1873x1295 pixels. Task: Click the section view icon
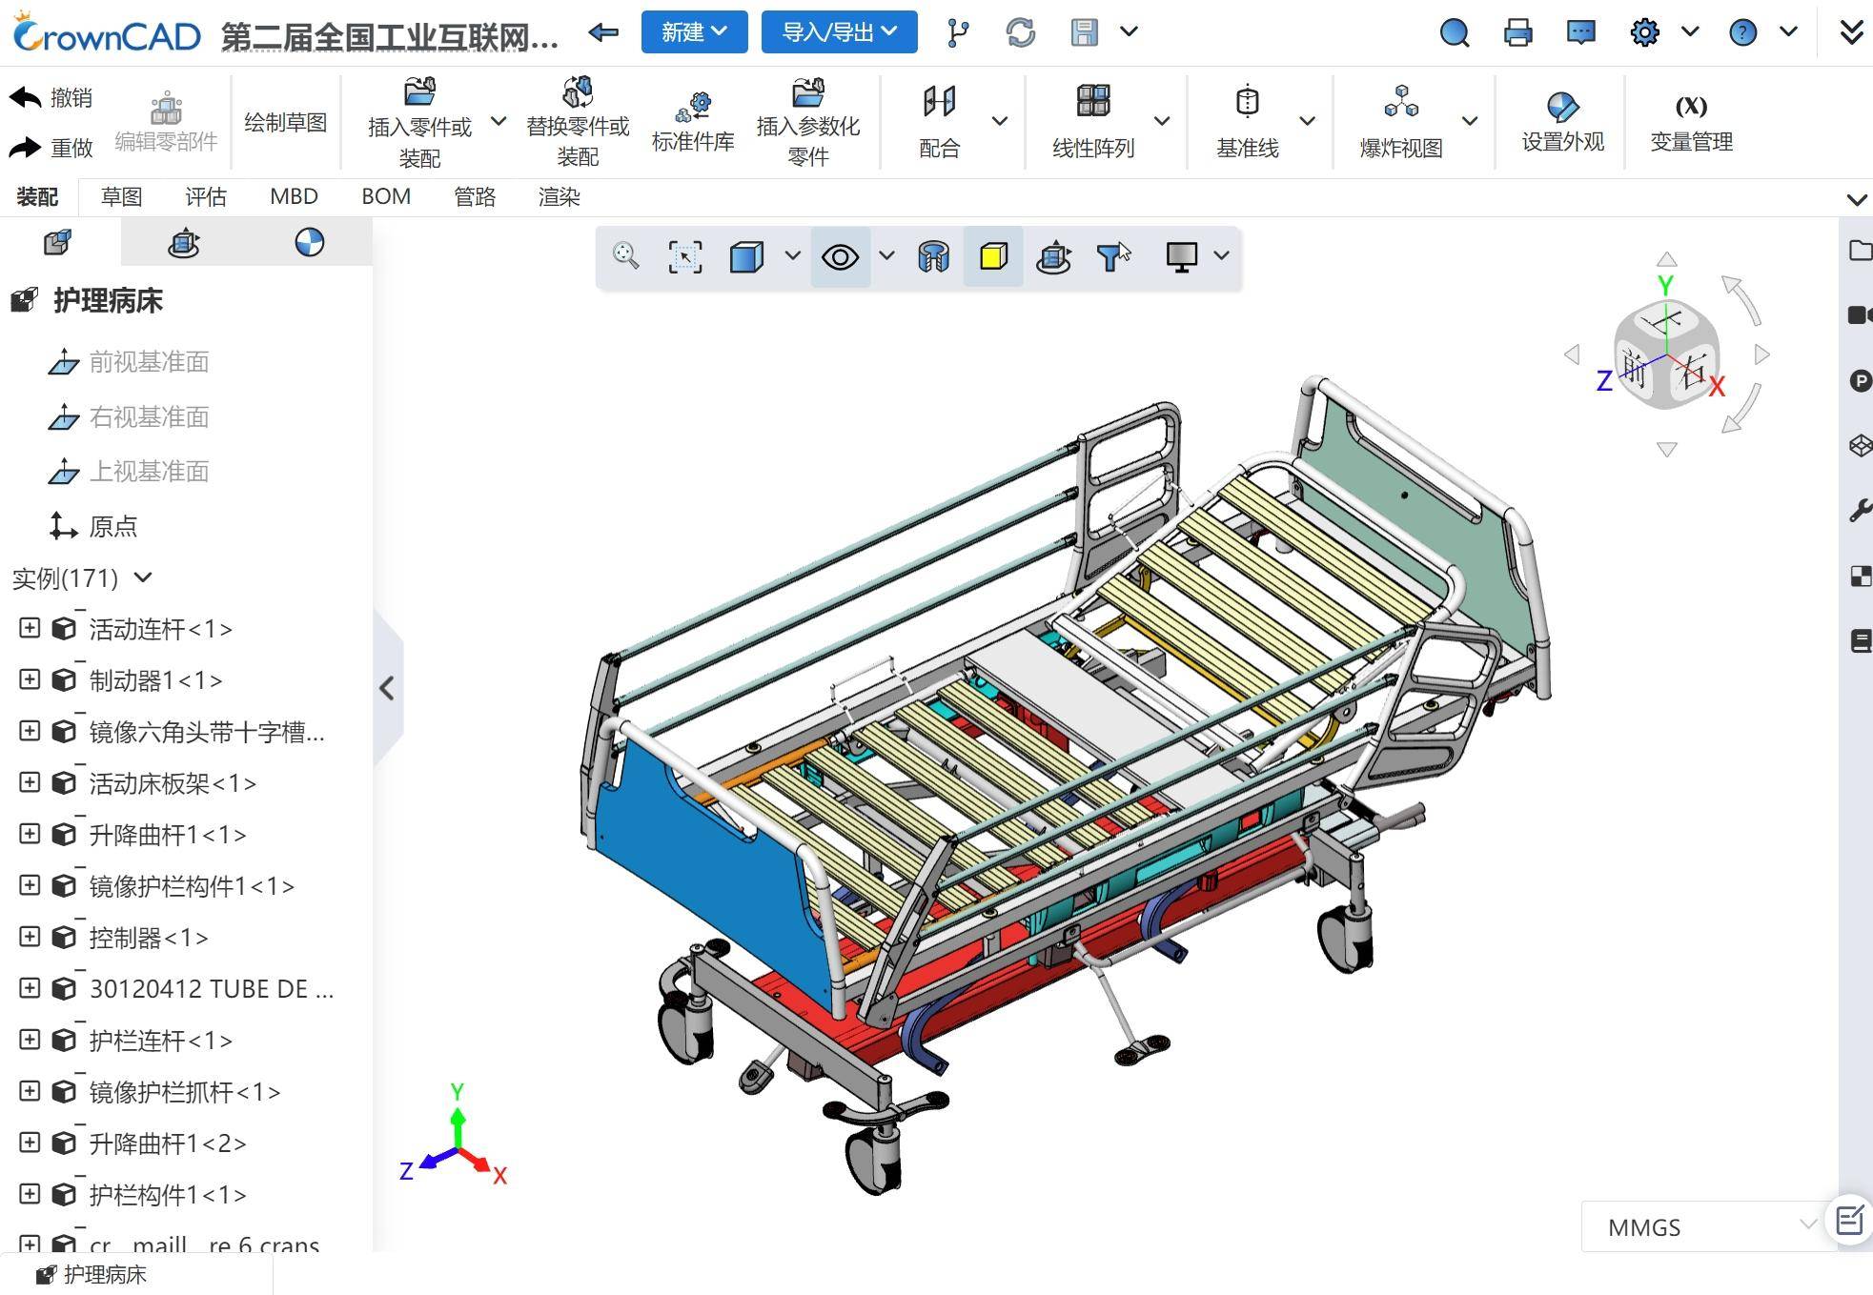(933, 256)
